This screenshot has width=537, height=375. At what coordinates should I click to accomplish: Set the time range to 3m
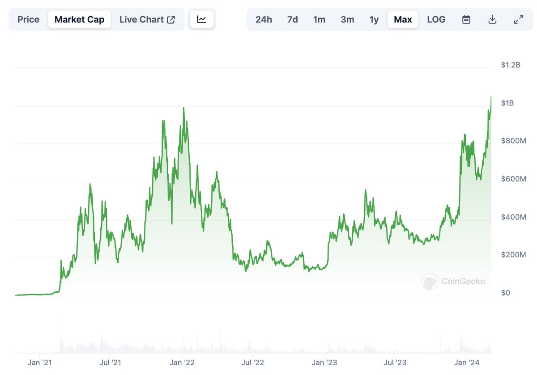tap(347, 20)
